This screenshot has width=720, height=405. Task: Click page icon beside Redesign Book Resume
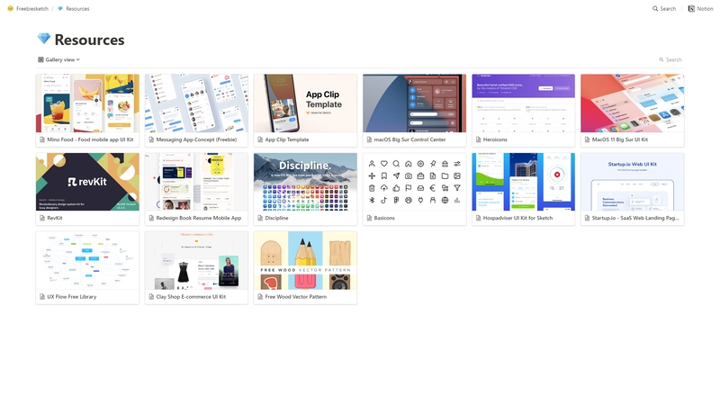151,218
